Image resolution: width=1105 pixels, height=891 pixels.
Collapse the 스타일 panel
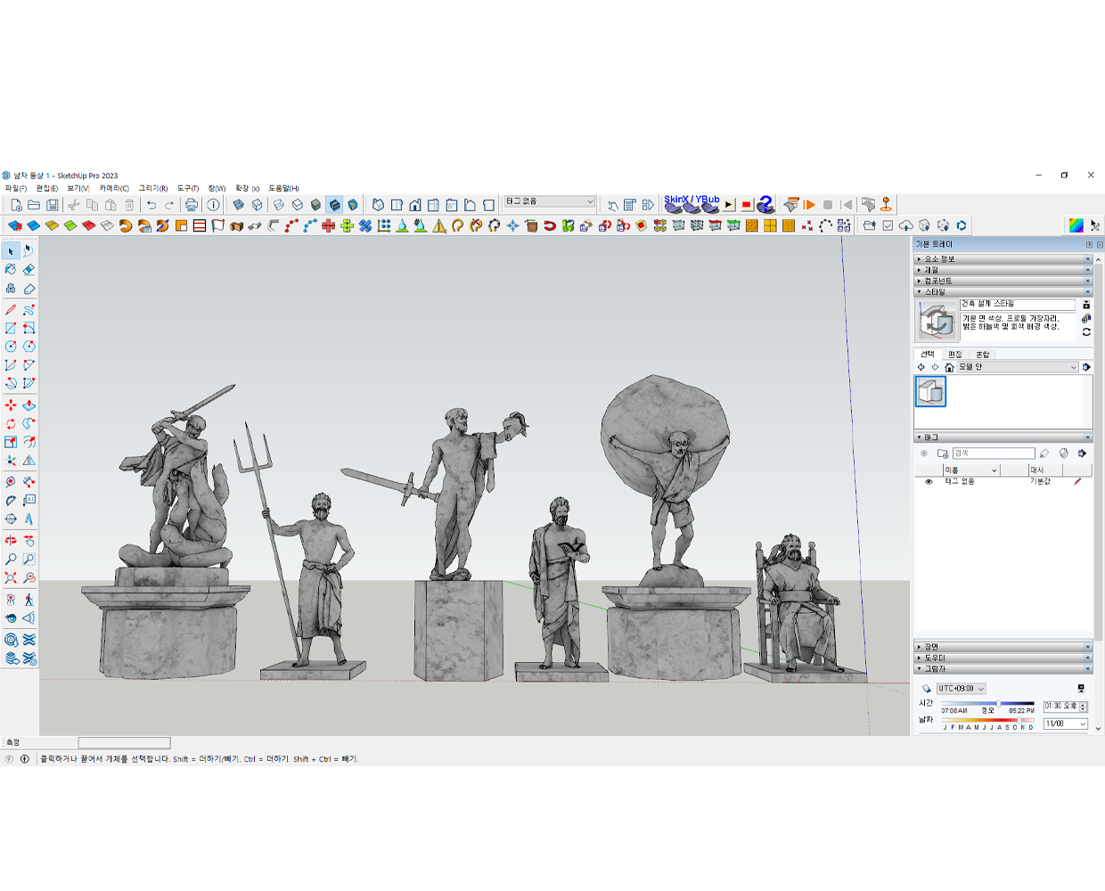point(1003,291)
